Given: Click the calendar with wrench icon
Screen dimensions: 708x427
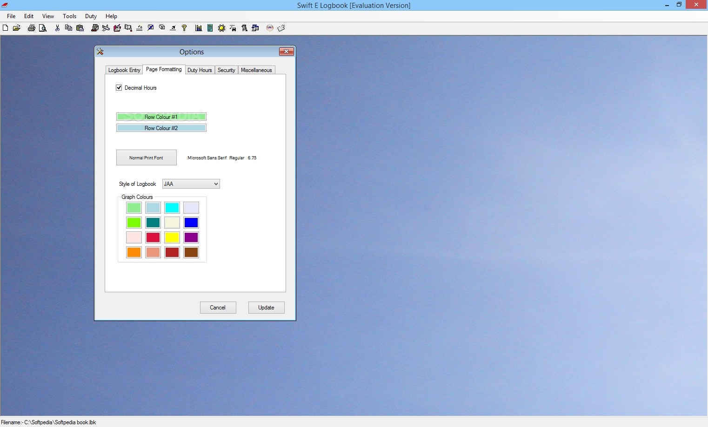Looking at the screenshot, I should (281, 28).
